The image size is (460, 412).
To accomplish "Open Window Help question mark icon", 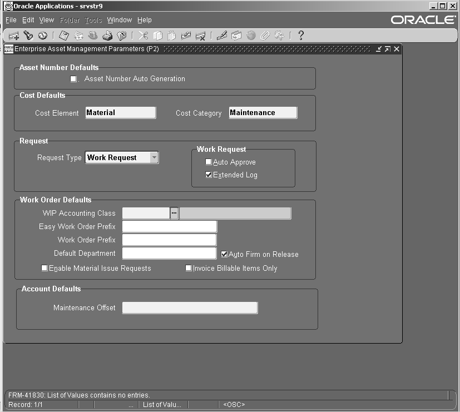I will [x=301, y=36].
